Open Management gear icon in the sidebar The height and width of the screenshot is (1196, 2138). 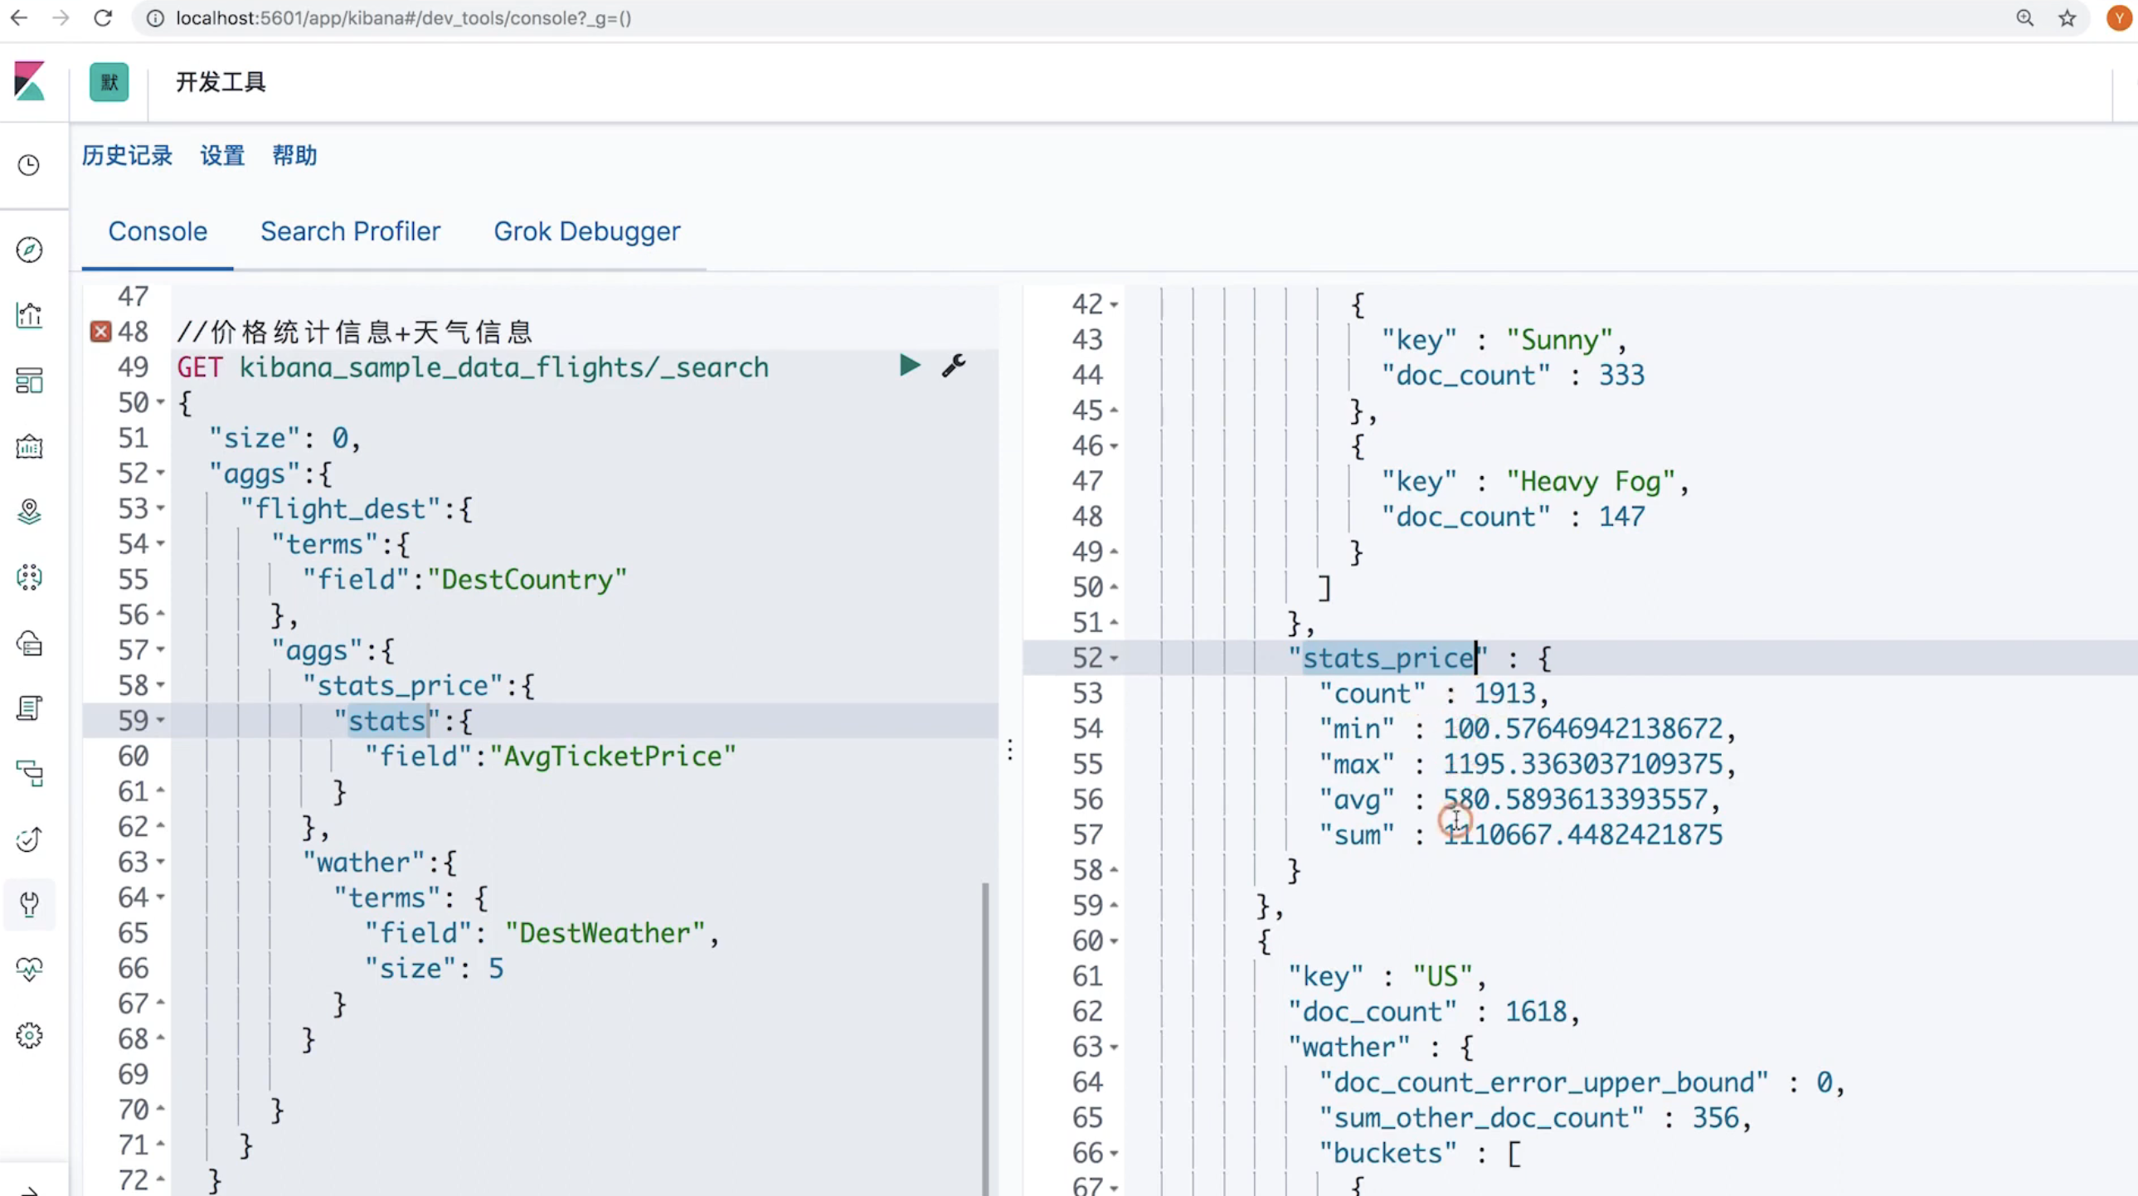pos(29,1035)
